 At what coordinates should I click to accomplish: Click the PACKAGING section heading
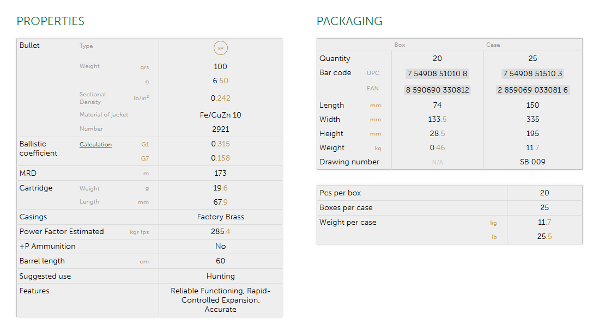(349, 21)
